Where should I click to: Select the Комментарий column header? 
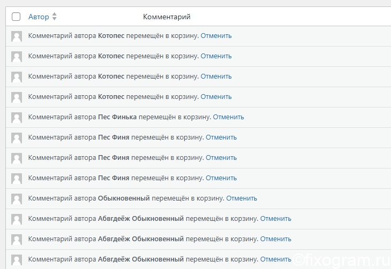[167, 17]
